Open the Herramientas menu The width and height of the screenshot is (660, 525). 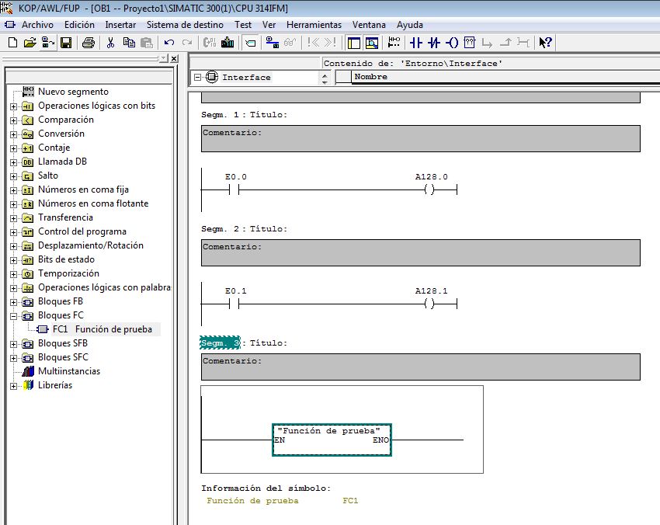(x=314, y=25)
